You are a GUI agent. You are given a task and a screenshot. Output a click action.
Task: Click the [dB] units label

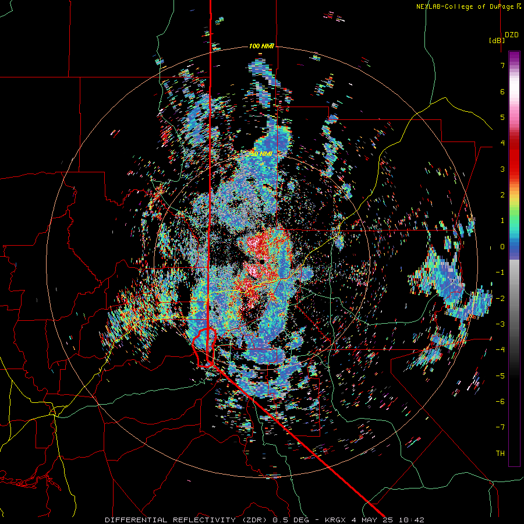click(x=497, y=41)
